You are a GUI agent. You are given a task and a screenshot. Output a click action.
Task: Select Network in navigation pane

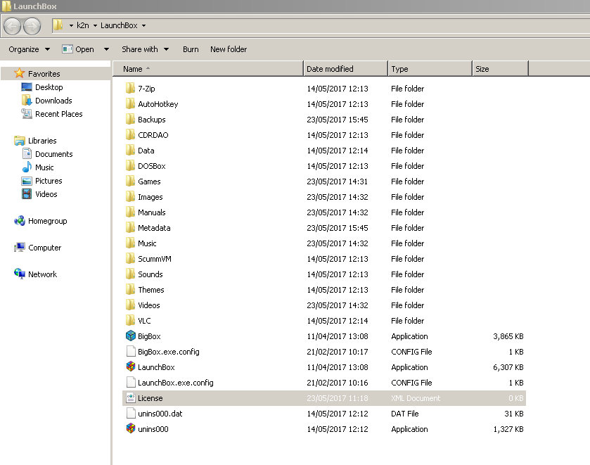click(x=42, y=274)
